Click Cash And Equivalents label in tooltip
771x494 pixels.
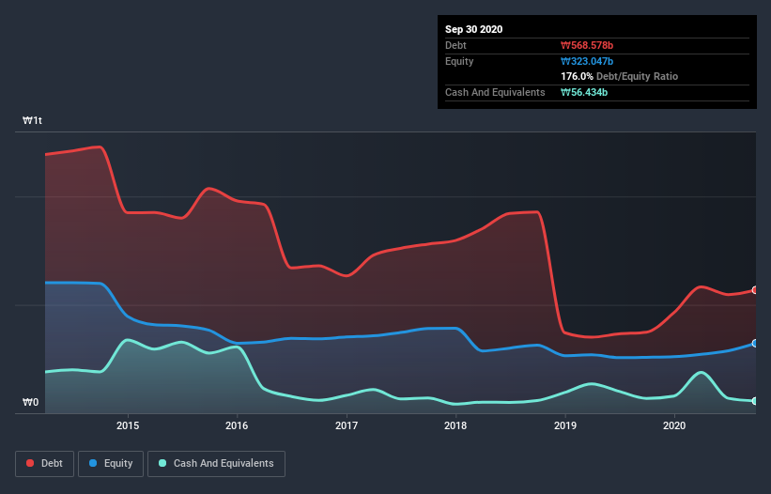[495, 92]
